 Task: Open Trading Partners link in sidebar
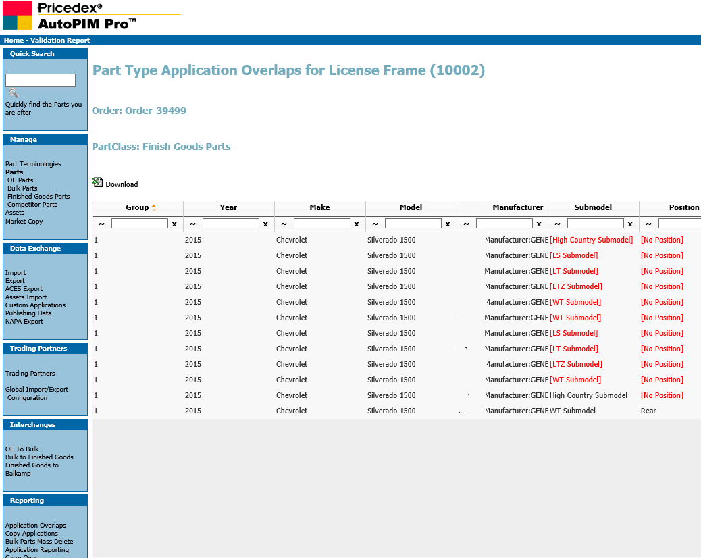click(30, 374)
